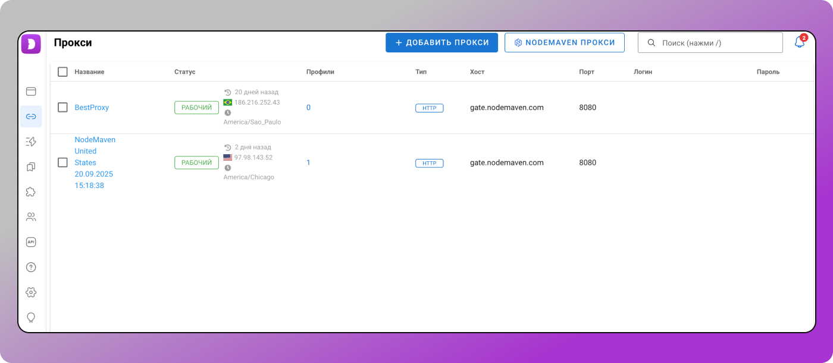Click the ДОБАВИТЬ ПРОКСИ button

click(x=441, y=43)
